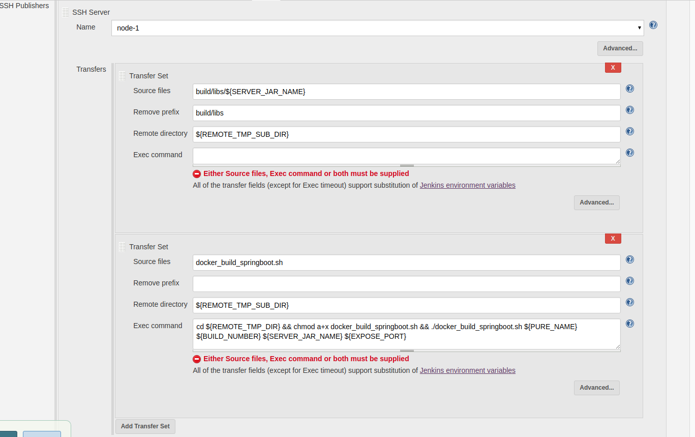Delete the first Transfer Set with red X
This screenshot has height=437, width=695.
coord(613,68)
